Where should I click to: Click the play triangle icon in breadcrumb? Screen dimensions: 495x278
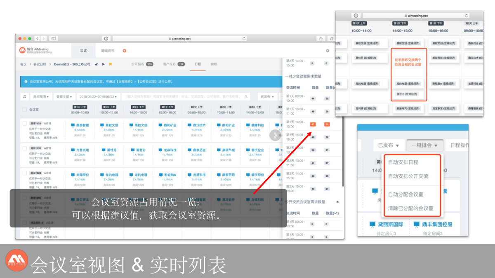tap(103, 64)
